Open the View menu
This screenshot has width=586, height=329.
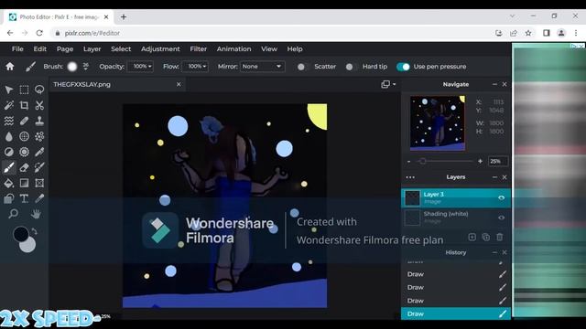click(x=269, y=48)
